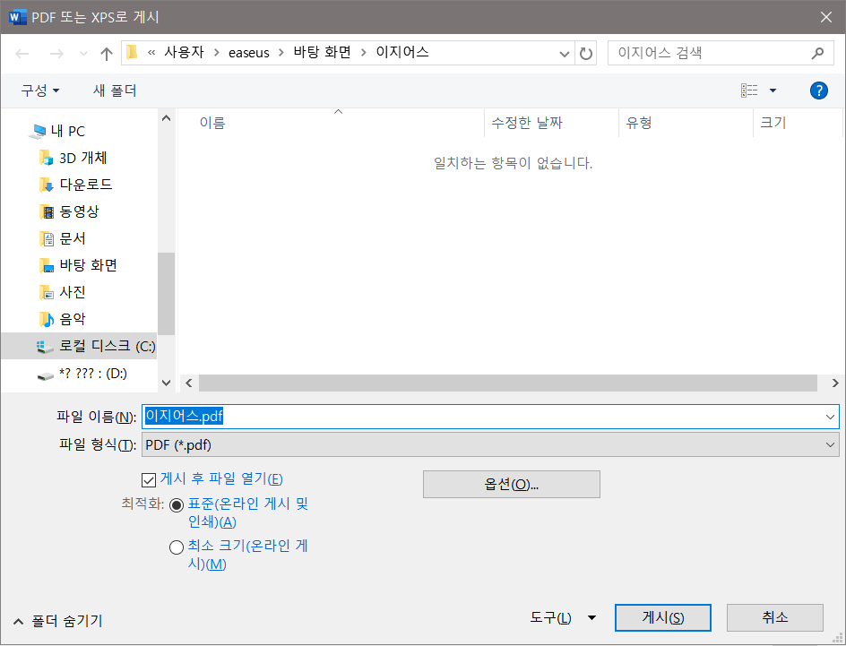The image size is (846, 646).
Task: Toggle the 게시 후 파일 열기 checkbox
Action: (149, 479)
